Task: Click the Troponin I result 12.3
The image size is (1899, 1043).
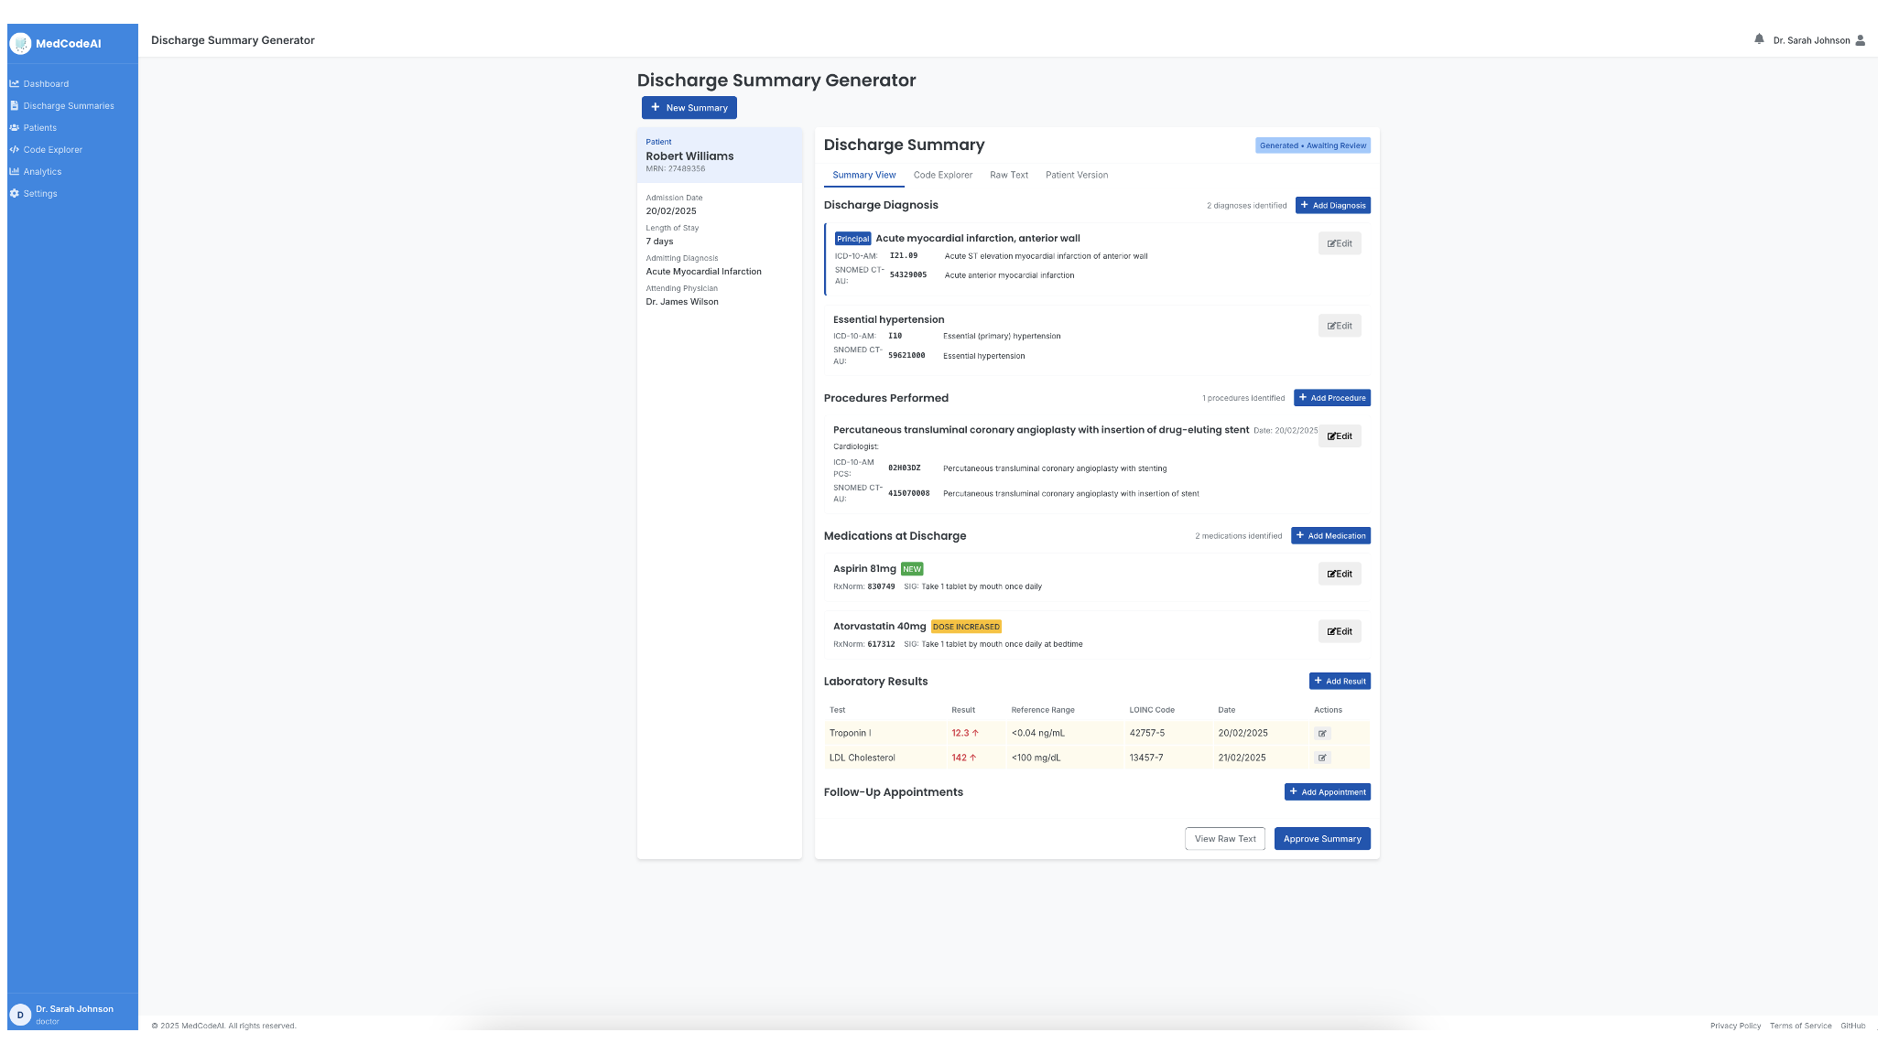Action: pyautogui.click(x=964, y=733)
